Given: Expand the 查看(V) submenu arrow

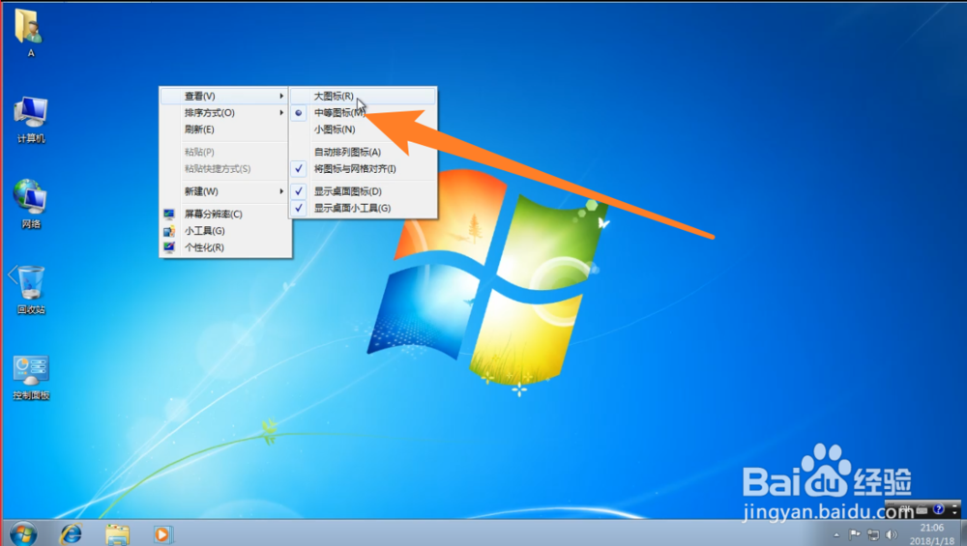Looking at the screenshot, I should click(281, 96).
